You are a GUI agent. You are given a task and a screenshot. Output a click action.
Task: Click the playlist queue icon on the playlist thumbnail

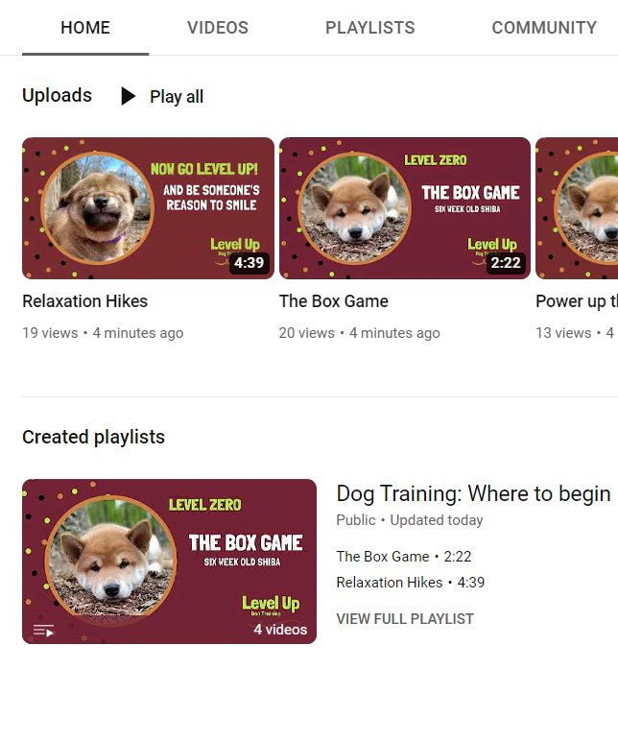[43, 631]
